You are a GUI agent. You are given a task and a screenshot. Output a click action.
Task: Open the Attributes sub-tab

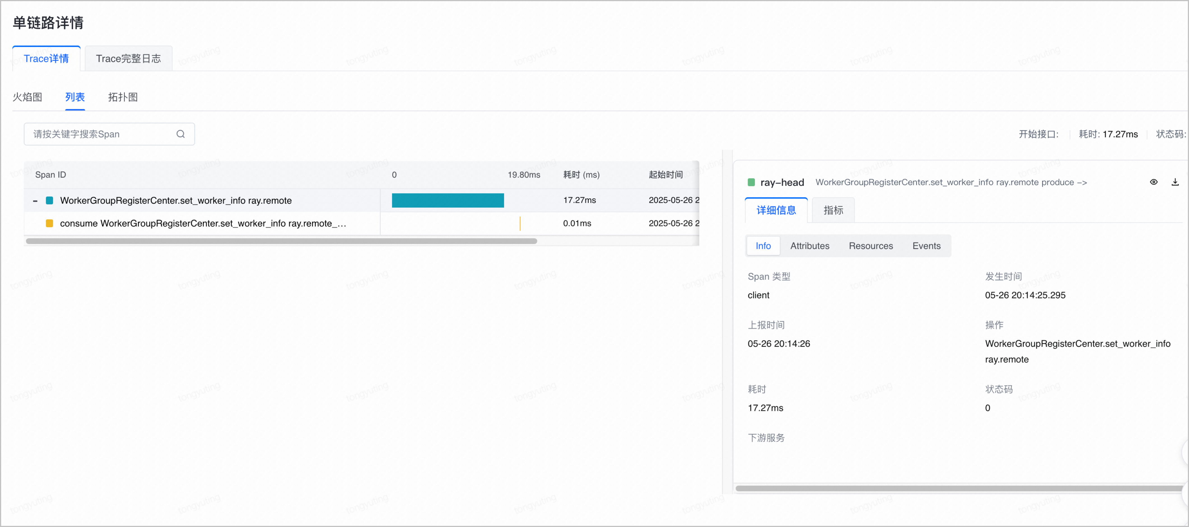pos(810,246)
